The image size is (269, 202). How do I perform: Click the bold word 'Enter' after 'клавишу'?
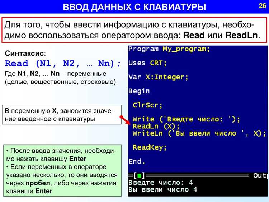click(77, 159)
